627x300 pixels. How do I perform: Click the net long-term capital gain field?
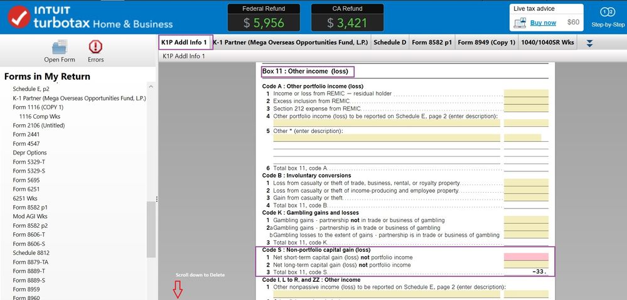(526, 265)
